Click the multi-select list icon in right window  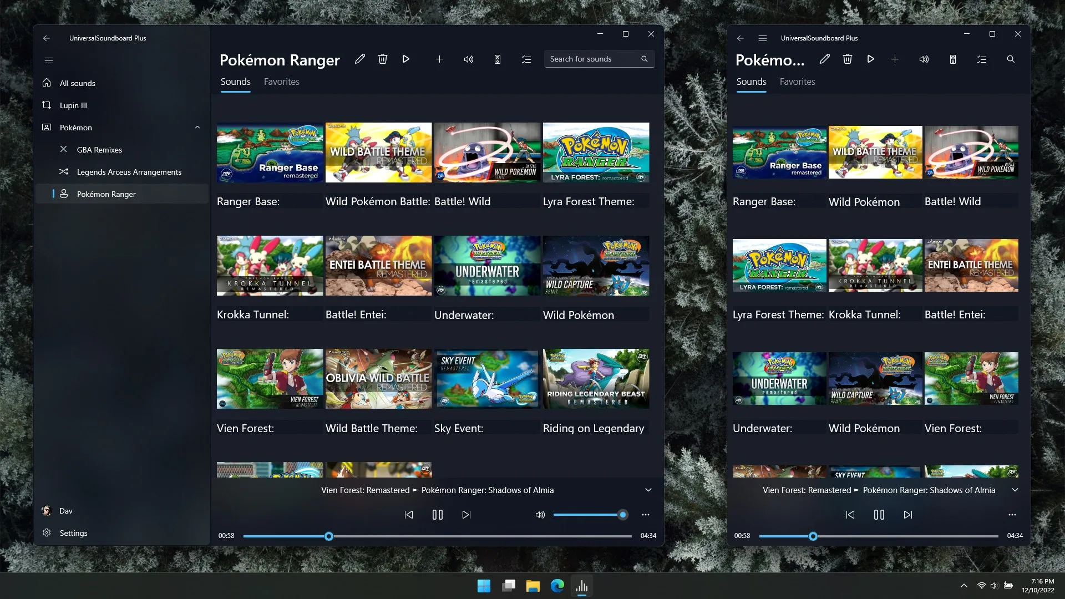tap(982, 59)
